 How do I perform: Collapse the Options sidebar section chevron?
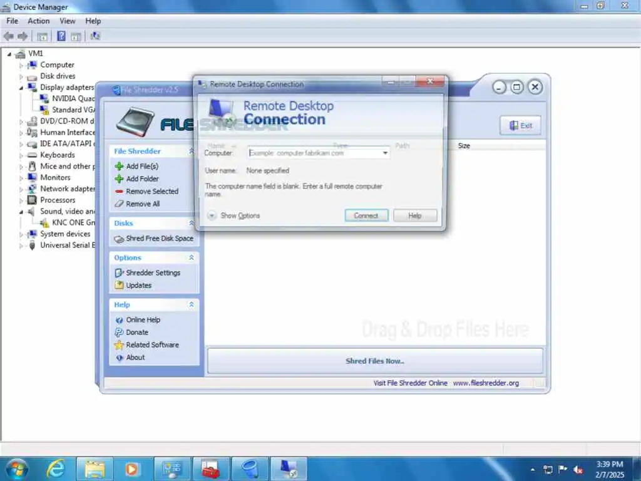click(x=192, y=257)
